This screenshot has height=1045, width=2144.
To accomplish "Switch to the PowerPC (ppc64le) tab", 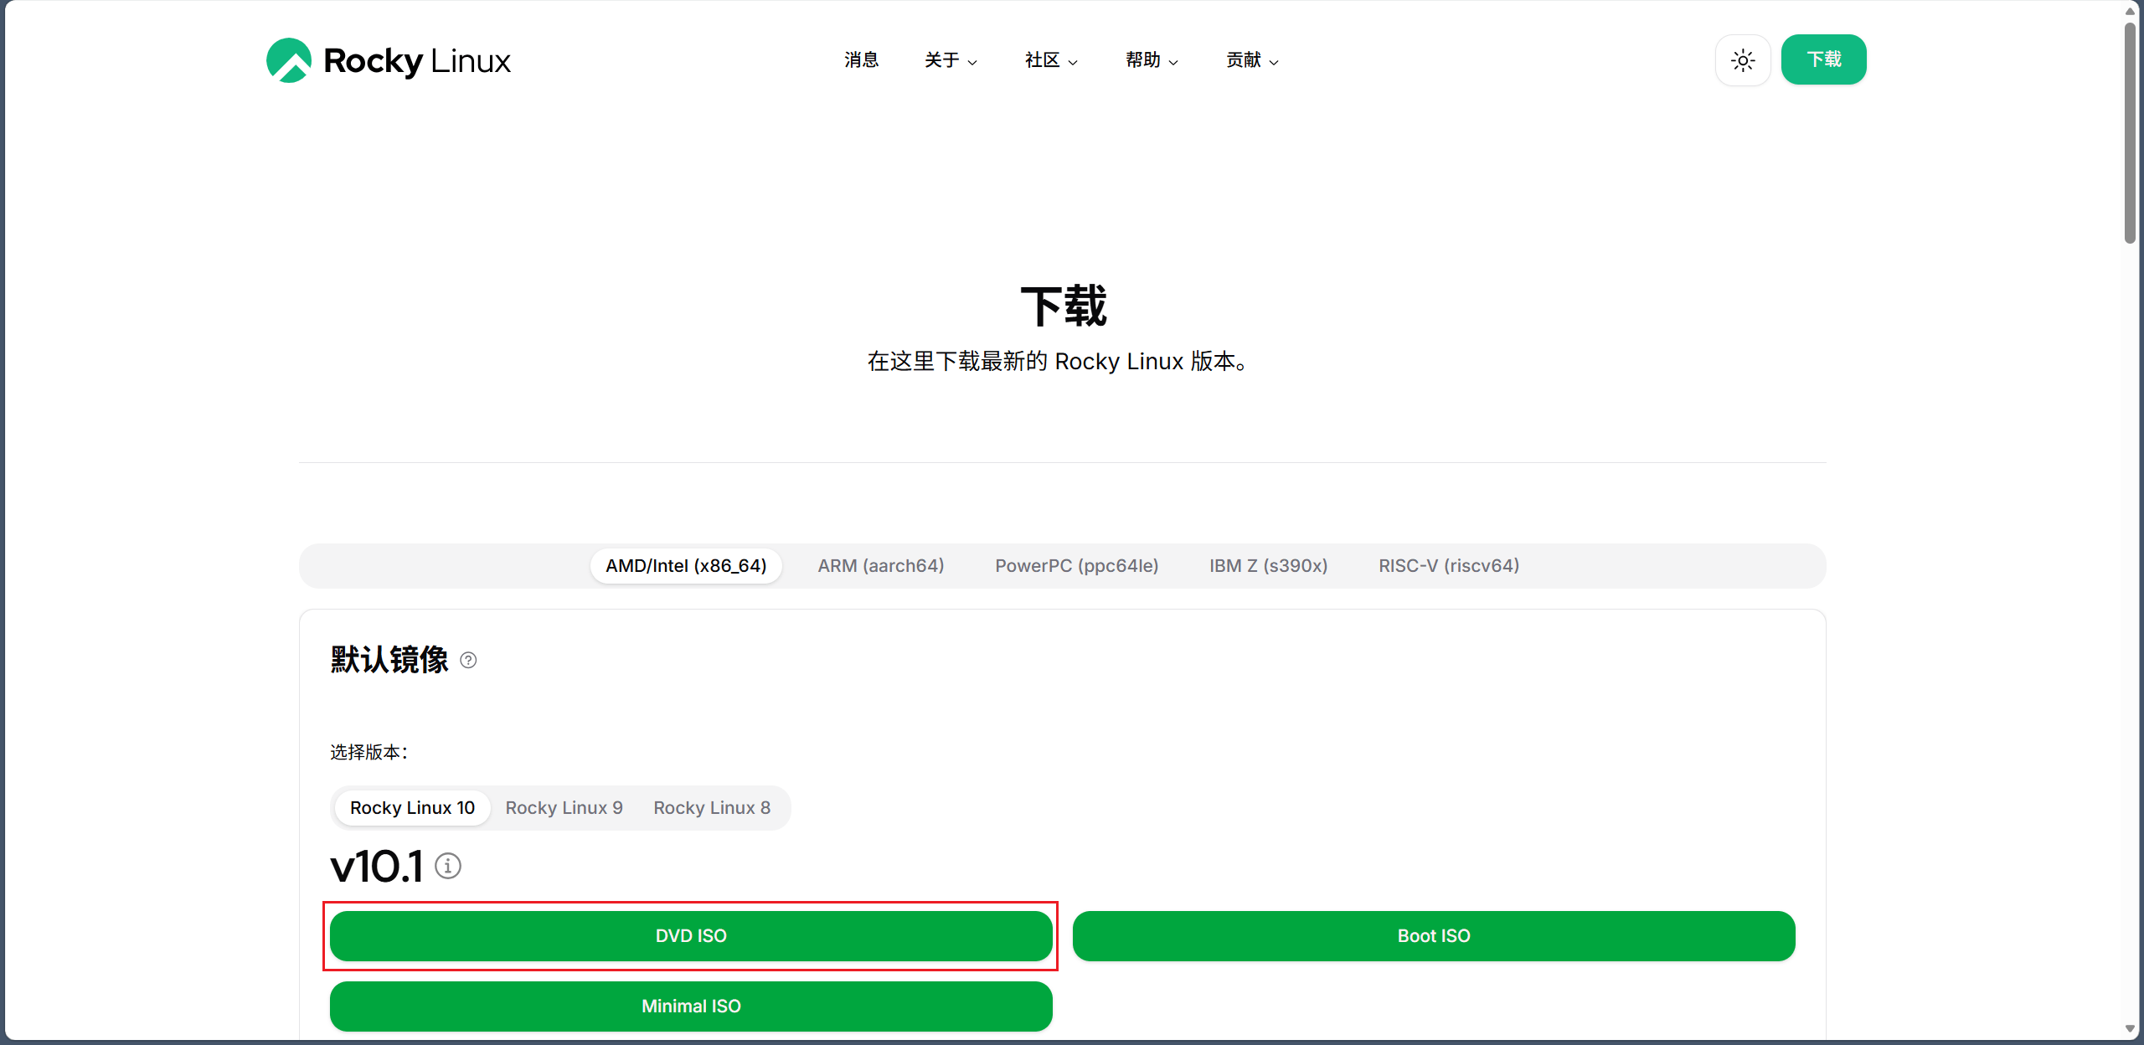I will [1077, 566].
